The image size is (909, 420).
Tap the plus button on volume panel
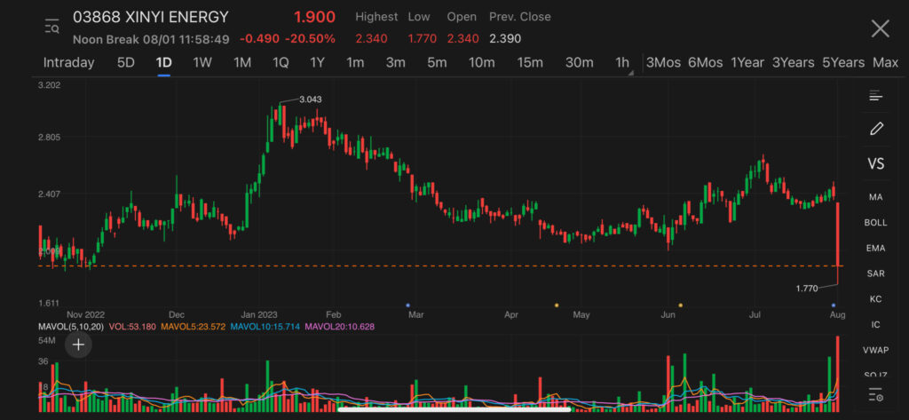coord(78,345)
